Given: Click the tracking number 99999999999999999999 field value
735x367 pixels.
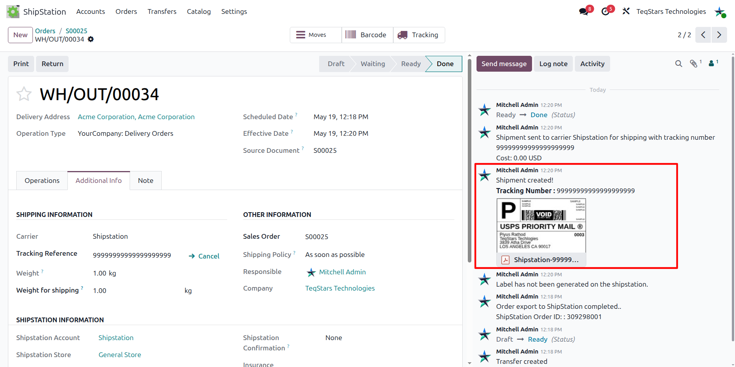Looking at the screenshot, I should (x=132, y=255).
